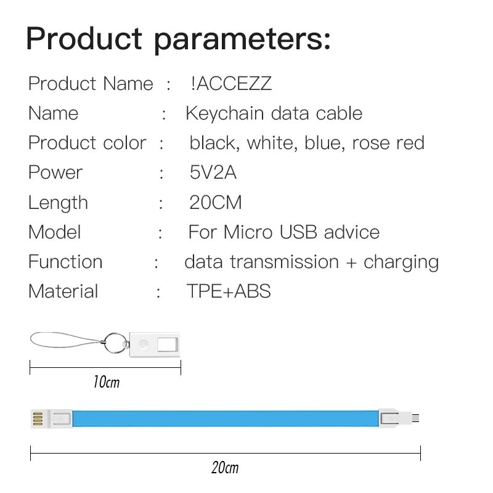Click the "Product color" label
This screenshot has height=493, width=493.
click(88, 143)
